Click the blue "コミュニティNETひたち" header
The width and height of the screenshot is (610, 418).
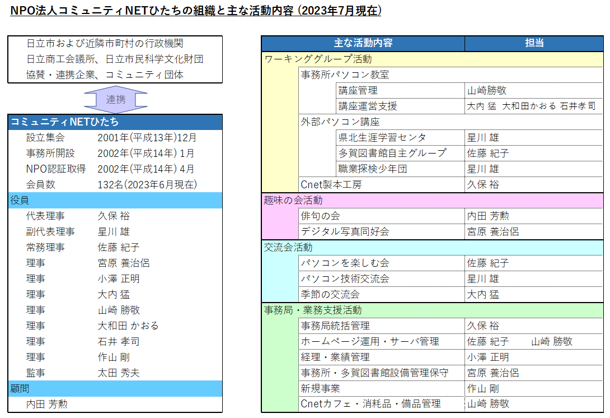pos(115,122)
